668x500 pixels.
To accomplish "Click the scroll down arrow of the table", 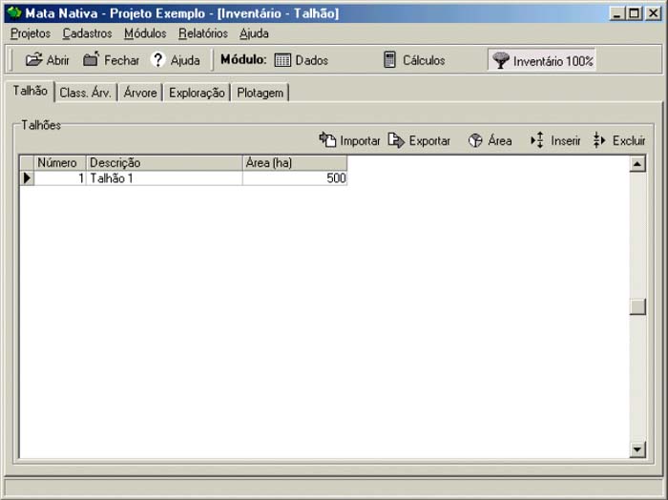I will pyautogui.click(x=637, y=449).
